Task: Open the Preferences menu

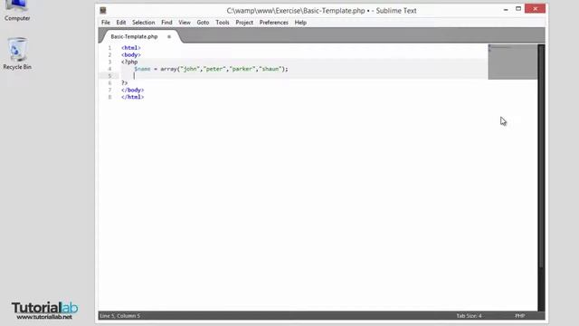Action: (273, 23)
